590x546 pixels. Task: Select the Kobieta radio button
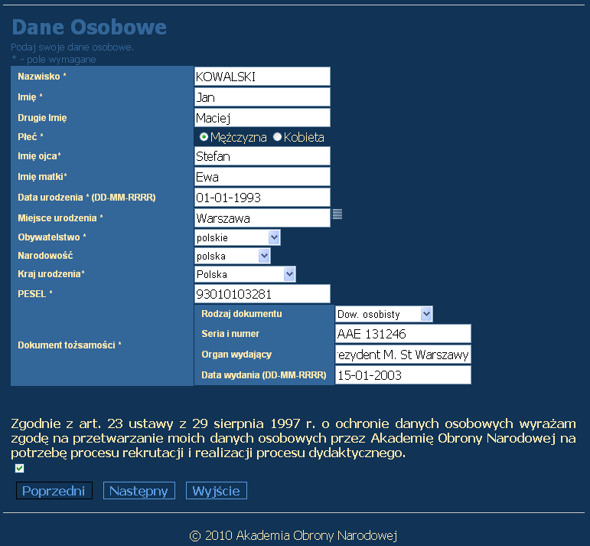point(277,137)
